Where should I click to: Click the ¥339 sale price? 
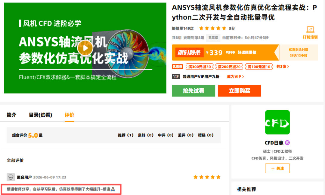(214, 53)
